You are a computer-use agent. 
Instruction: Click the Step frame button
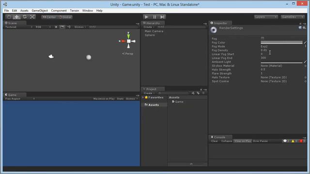click(162, 17)
